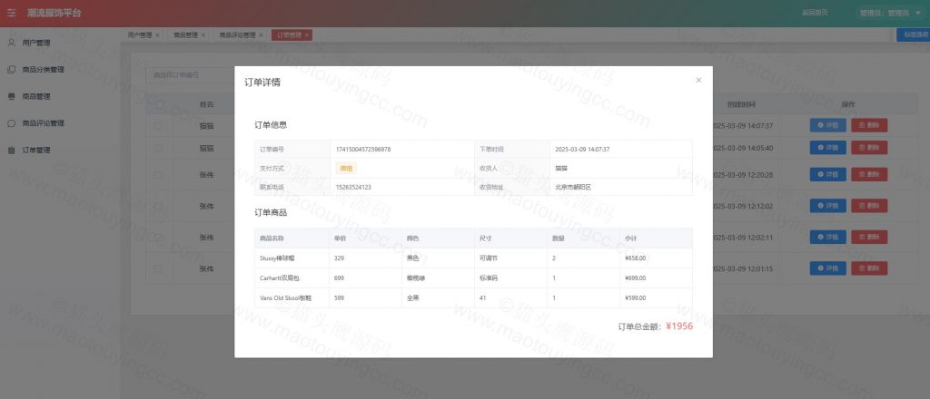Click phone number 15263524123
Screen dimensions: 930x399
tap(353, 187)
